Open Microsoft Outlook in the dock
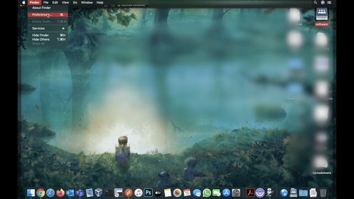354x199 pixels. 70,193
